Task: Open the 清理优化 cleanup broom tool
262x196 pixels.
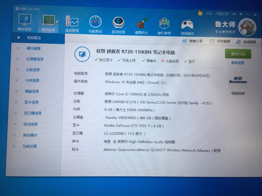Action: click(141, 26)
